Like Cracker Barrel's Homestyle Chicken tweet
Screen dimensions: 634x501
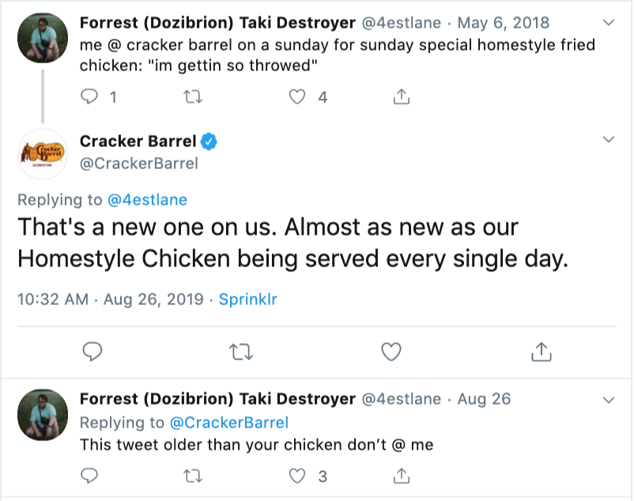pos(391,350)
